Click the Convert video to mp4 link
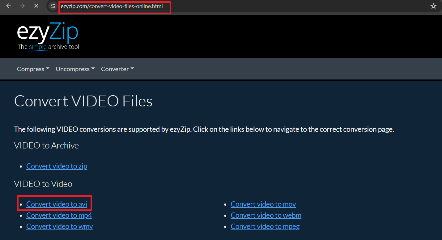 click(x=59, y=215)
